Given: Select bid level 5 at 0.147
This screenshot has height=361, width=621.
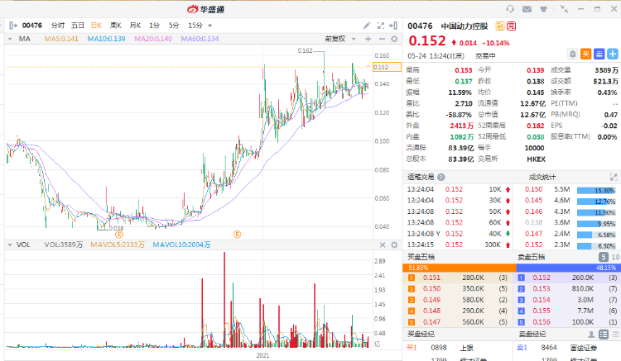Looking at the screenshot, I should click(458, 322).
